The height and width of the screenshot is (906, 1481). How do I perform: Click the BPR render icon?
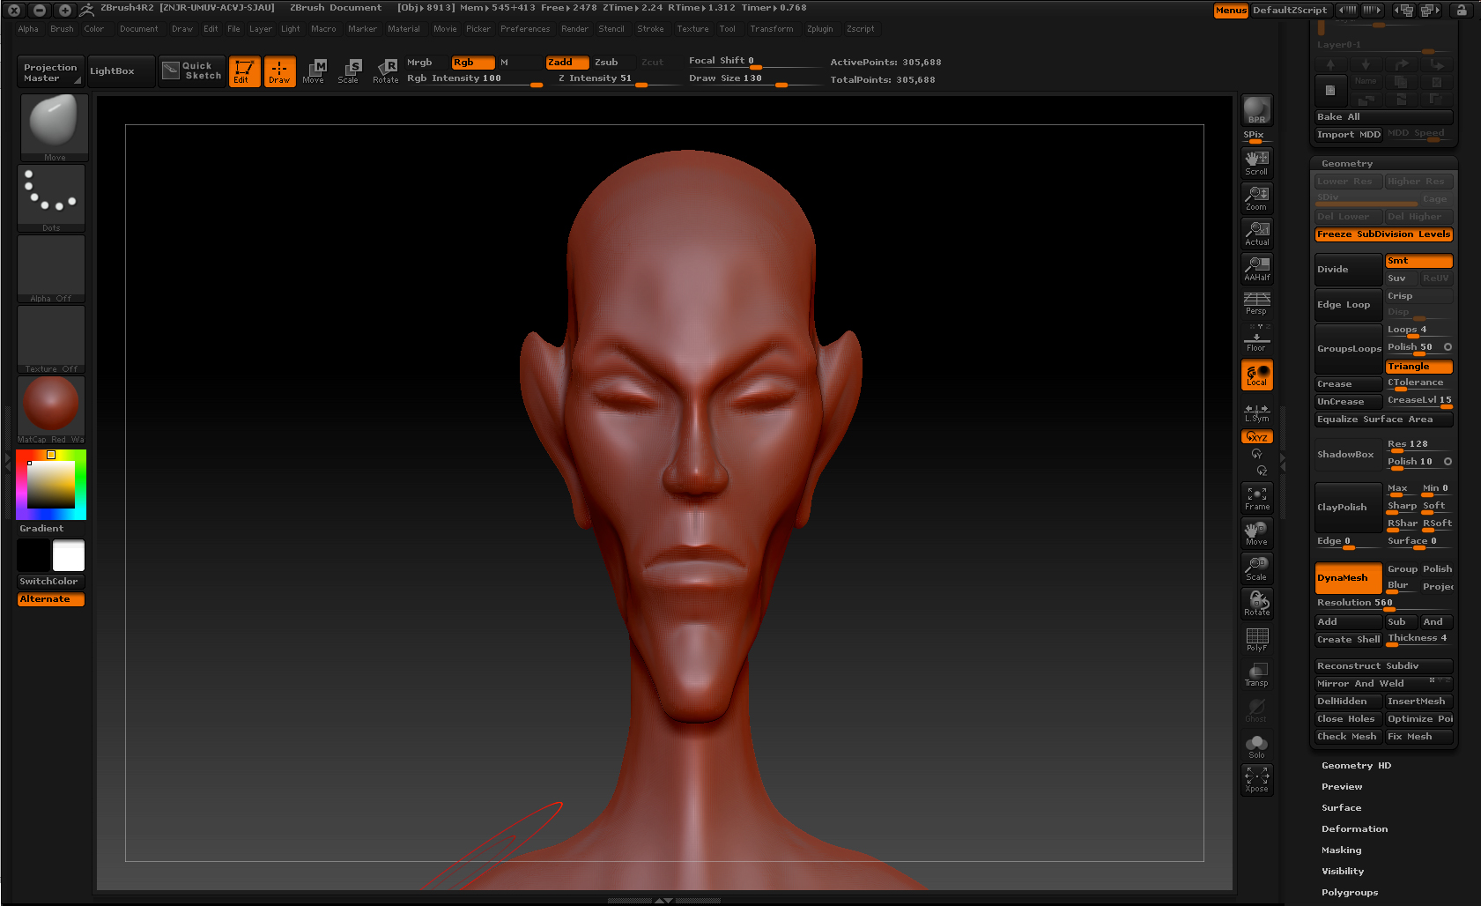[x=1256, y=110]
